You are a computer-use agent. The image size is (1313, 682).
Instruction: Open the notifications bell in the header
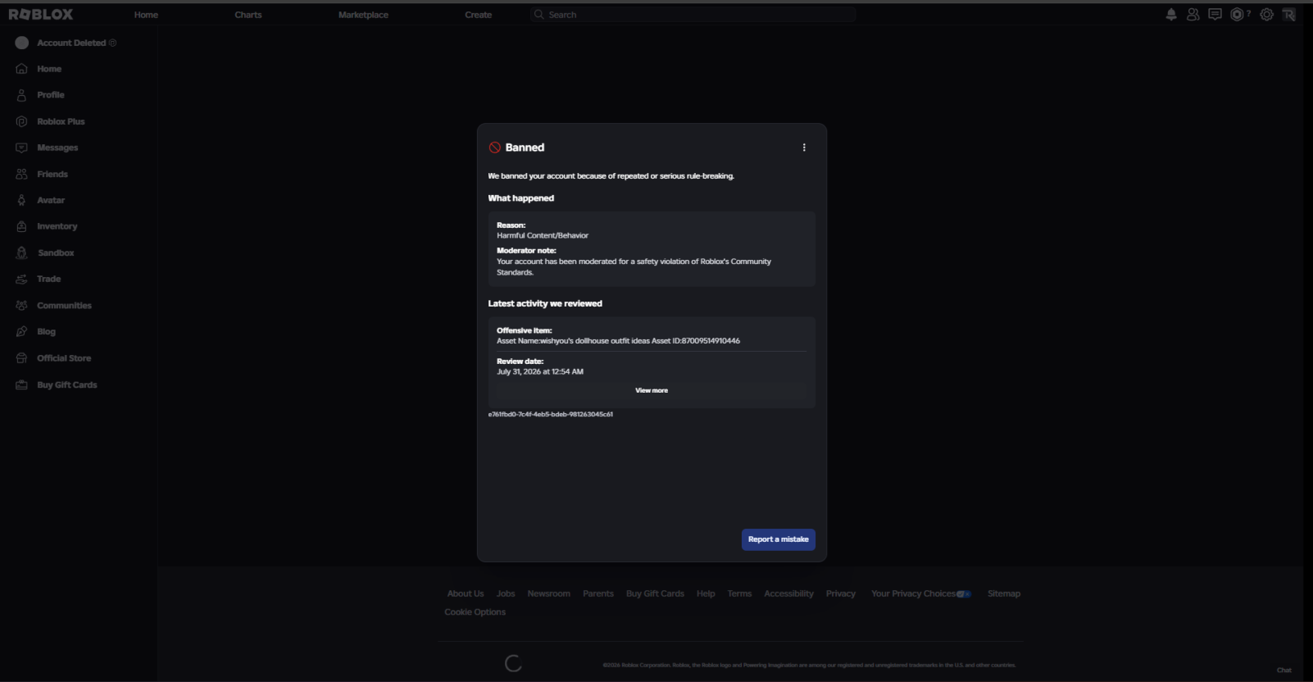point(1171,15)
